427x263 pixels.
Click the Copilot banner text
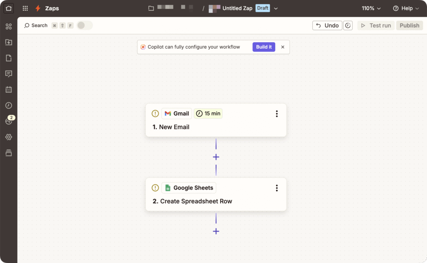coord(193,47)
